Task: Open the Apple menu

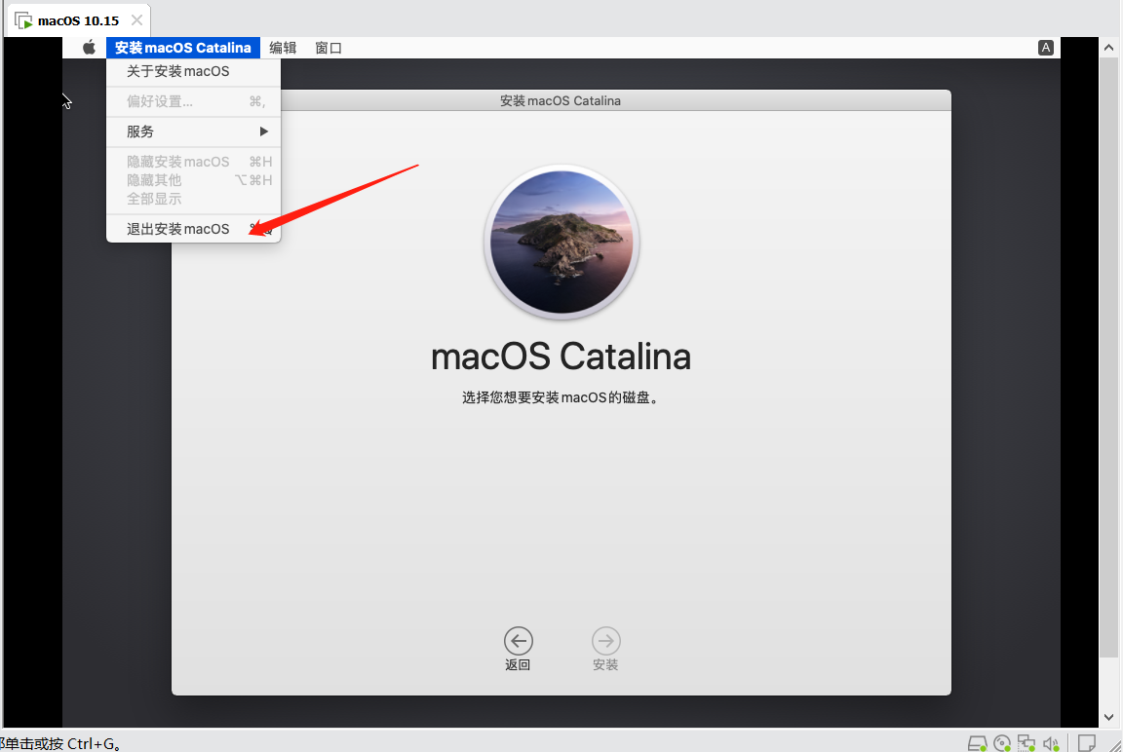Action: tap(89, 48)
